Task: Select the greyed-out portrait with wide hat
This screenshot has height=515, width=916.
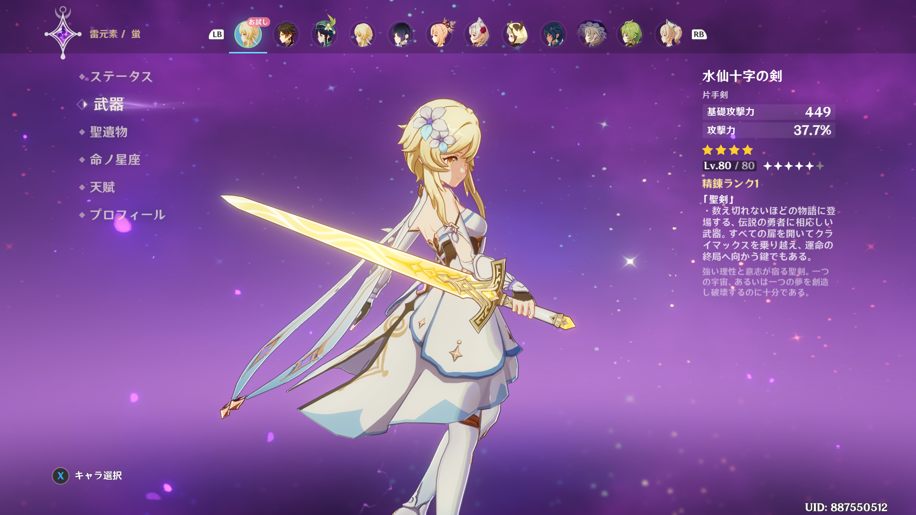Action: coord(592,34)
